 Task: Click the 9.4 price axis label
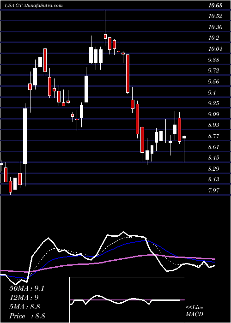point(213,92)
